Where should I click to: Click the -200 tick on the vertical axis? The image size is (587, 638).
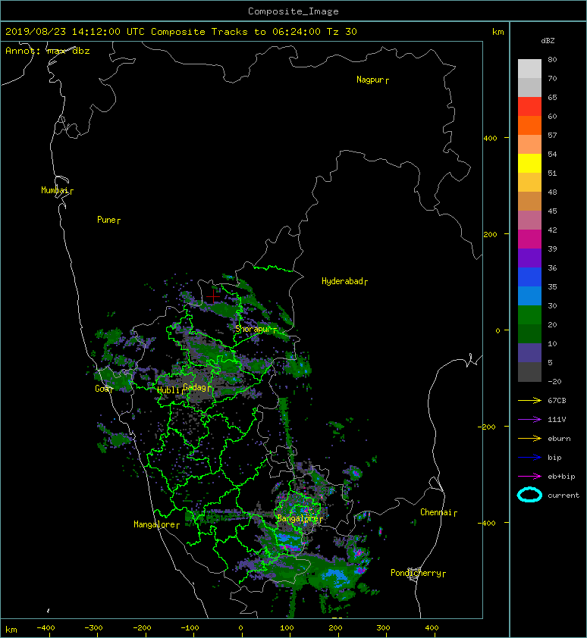pyautogui.click(x=487, y=427)
